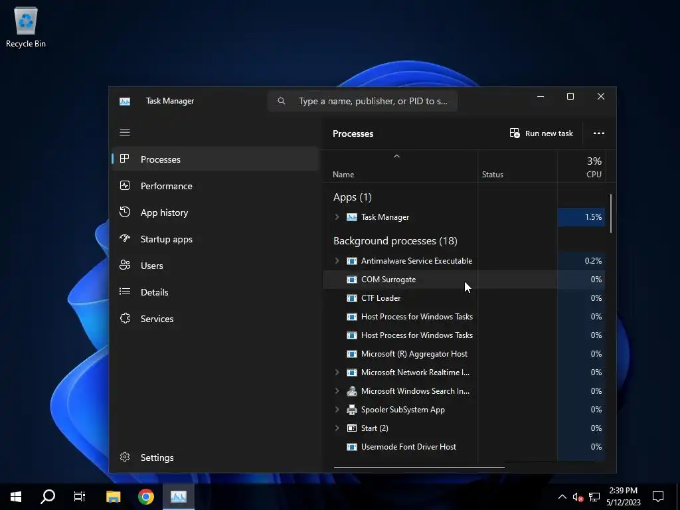Click the Spooler SubSystem App printer icon
This screenshot has height=510, width=680.
352,409
